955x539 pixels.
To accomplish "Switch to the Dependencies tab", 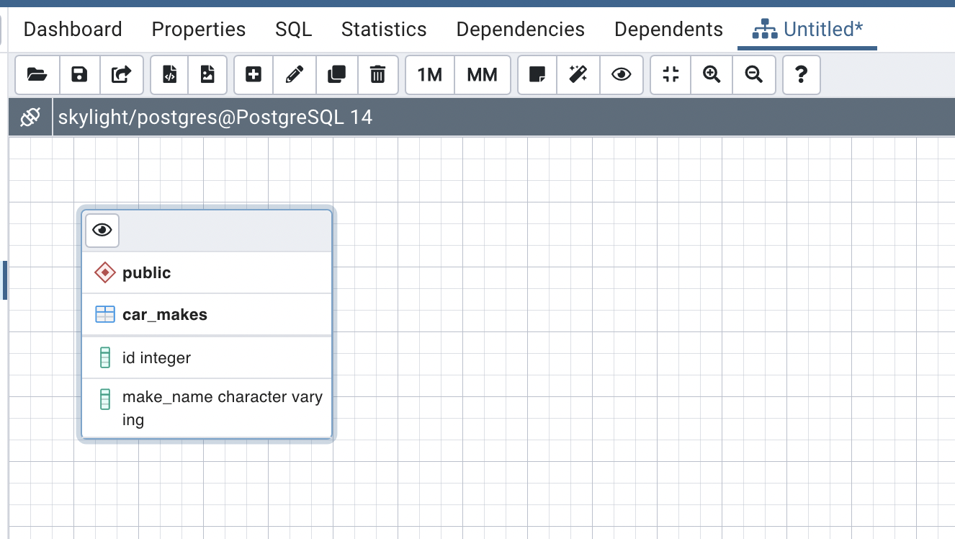I will [520, 30].
